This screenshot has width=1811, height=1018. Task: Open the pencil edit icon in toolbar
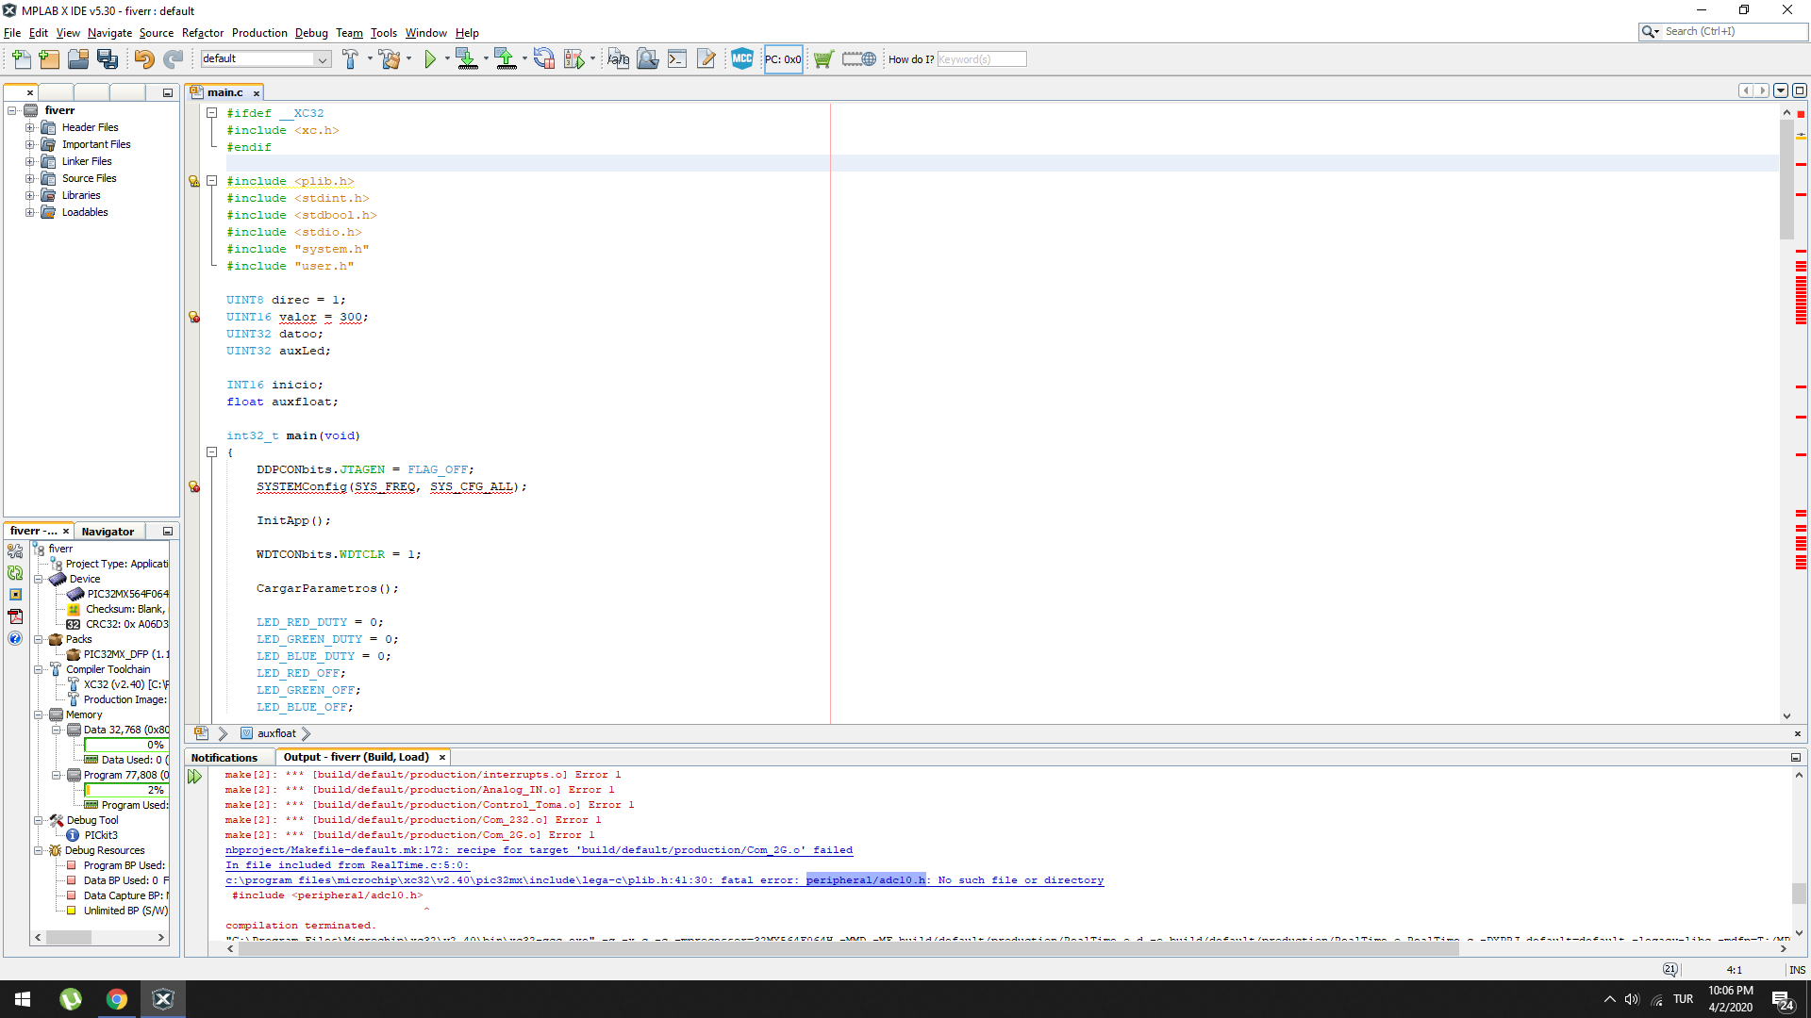point(706,59)
